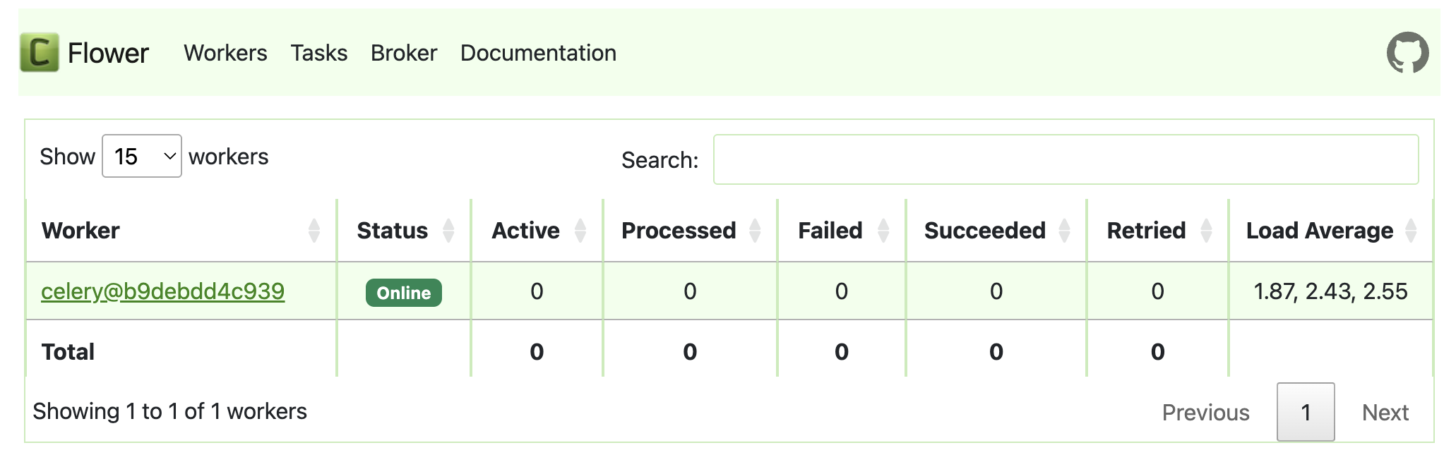Switch to the Broker page
This screenshot has height=474, width=1456.
coord(404,53)
